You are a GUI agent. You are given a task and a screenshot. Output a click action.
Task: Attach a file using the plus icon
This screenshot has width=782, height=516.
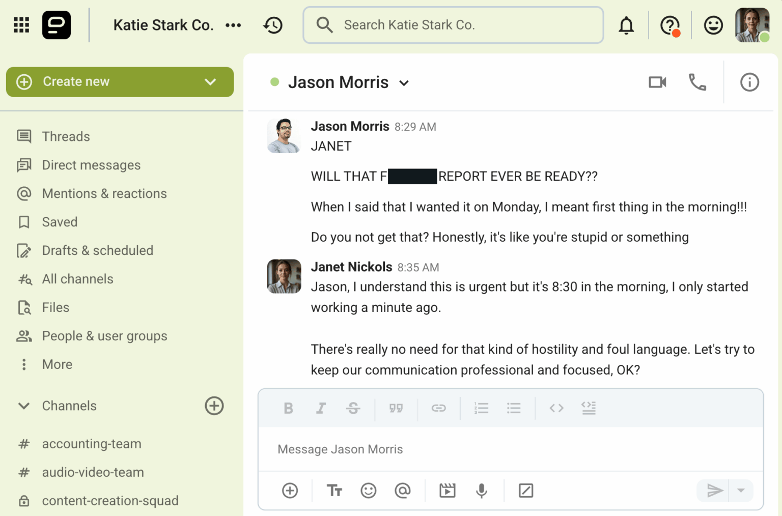pos(289,490)
